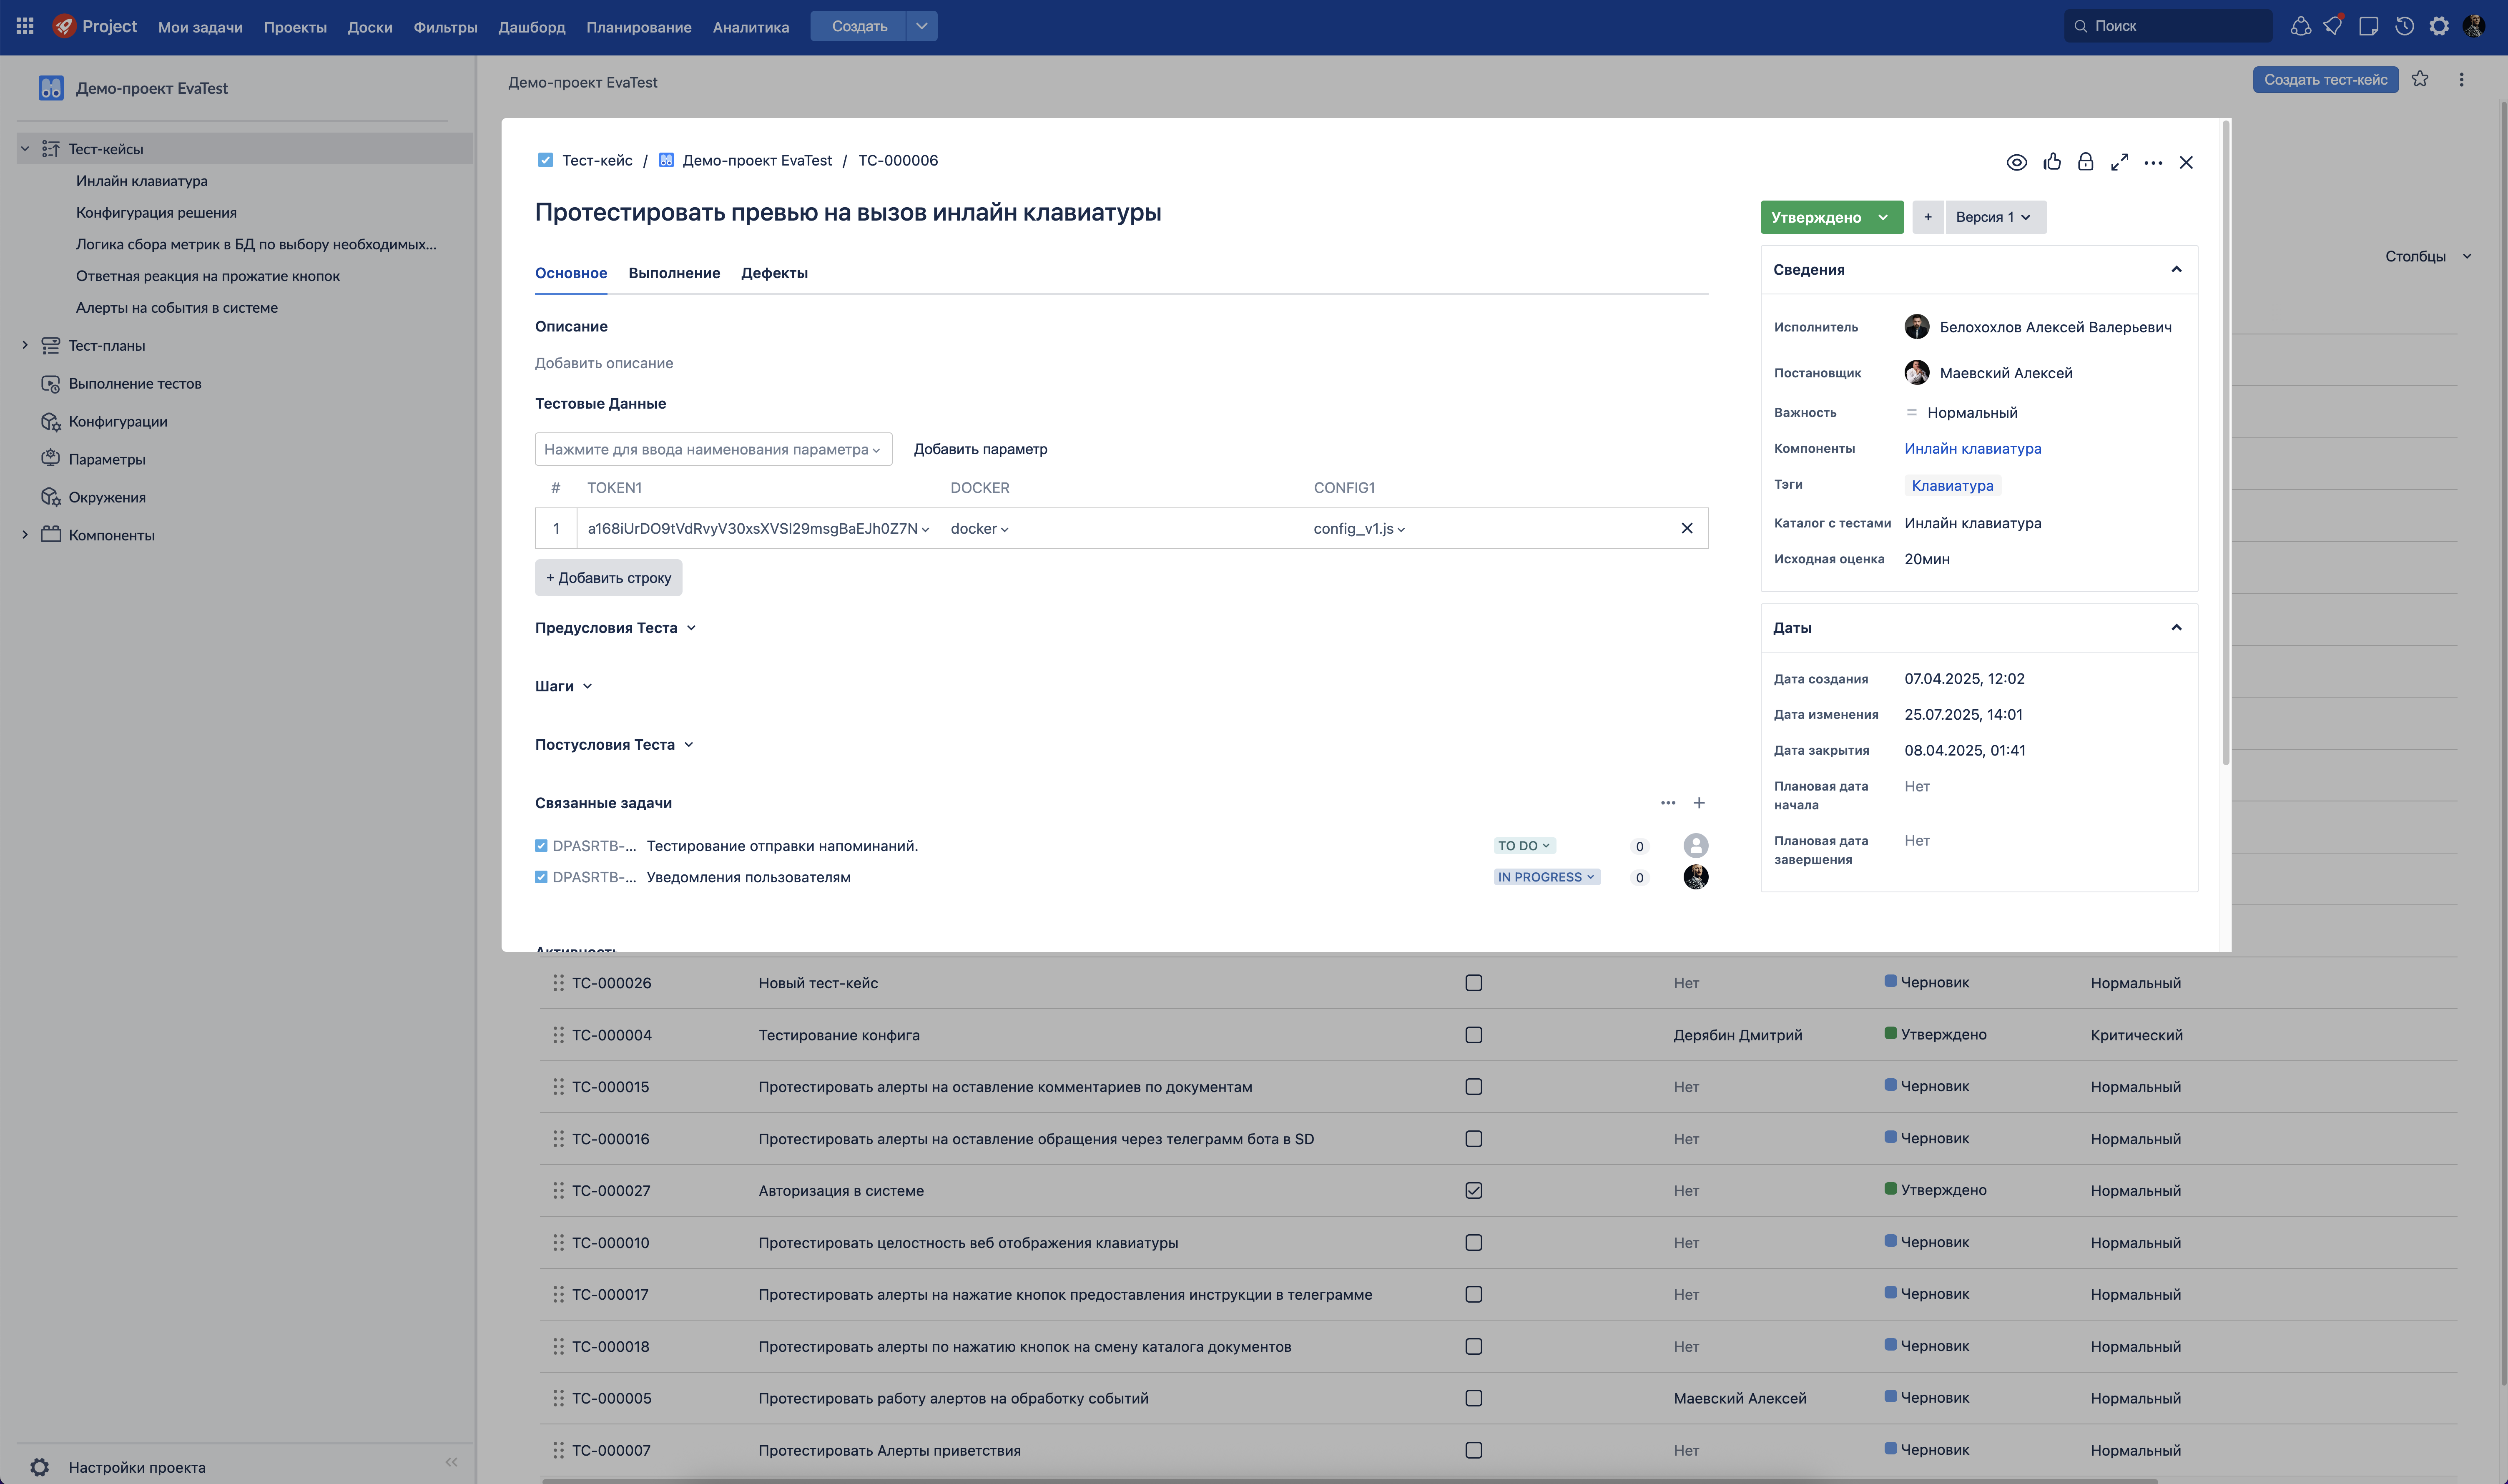2508x1484 pixels.
Task: Tick the checkbox in TC-000005 row
Action: (x=1473, y=1398)
